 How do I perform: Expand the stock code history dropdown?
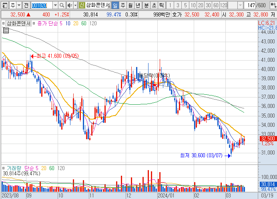tap(55, 5)
